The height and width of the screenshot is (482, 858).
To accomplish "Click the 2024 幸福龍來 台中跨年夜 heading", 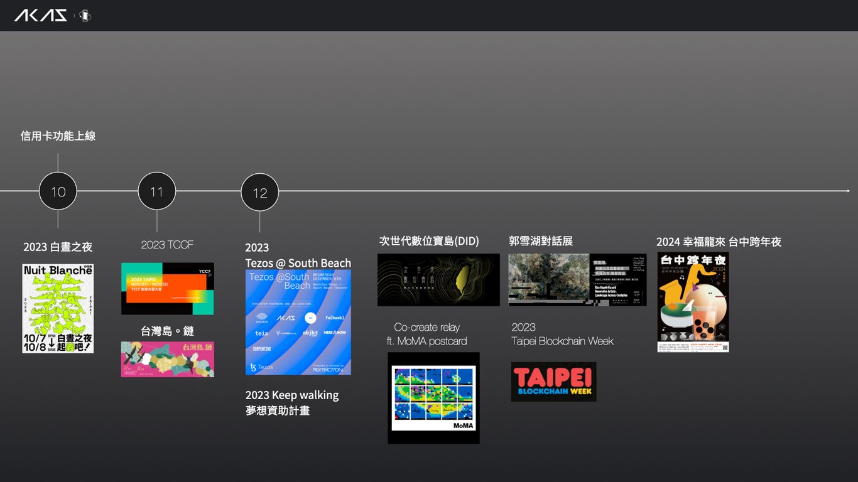I will click(719, 242).
